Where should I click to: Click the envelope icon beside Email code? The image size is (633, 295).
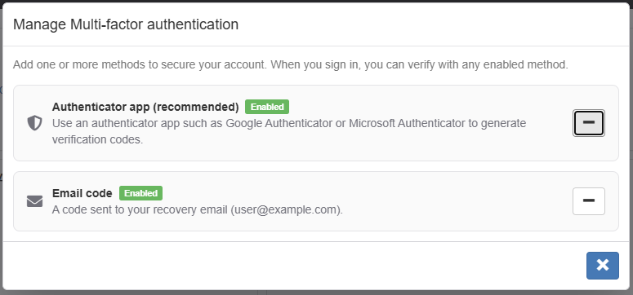(x=35, y=201)
